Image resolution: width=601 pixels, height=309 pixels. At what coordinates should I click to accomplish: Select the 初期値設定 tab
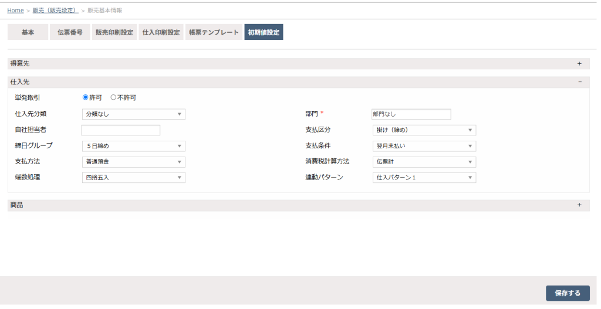(264, 32)
